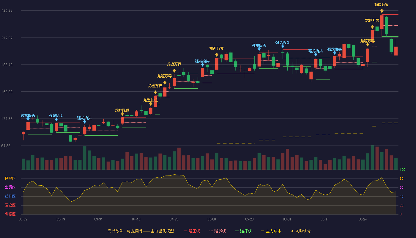Select the 出货区 zone label
Image resolution: width=416 pixels, height=238 pixels.
coord(10,187)
